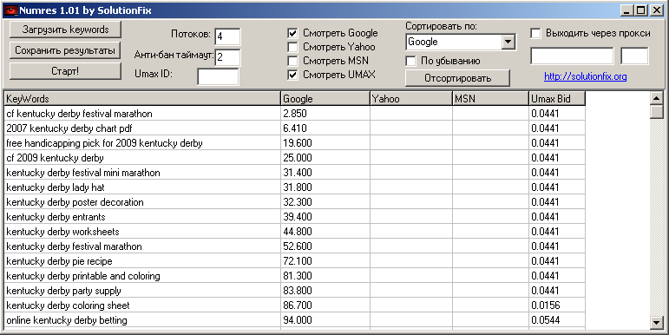Click the Загрузить keywords button
This screenshot has width=669, height=335.
(x=65, y=30)
